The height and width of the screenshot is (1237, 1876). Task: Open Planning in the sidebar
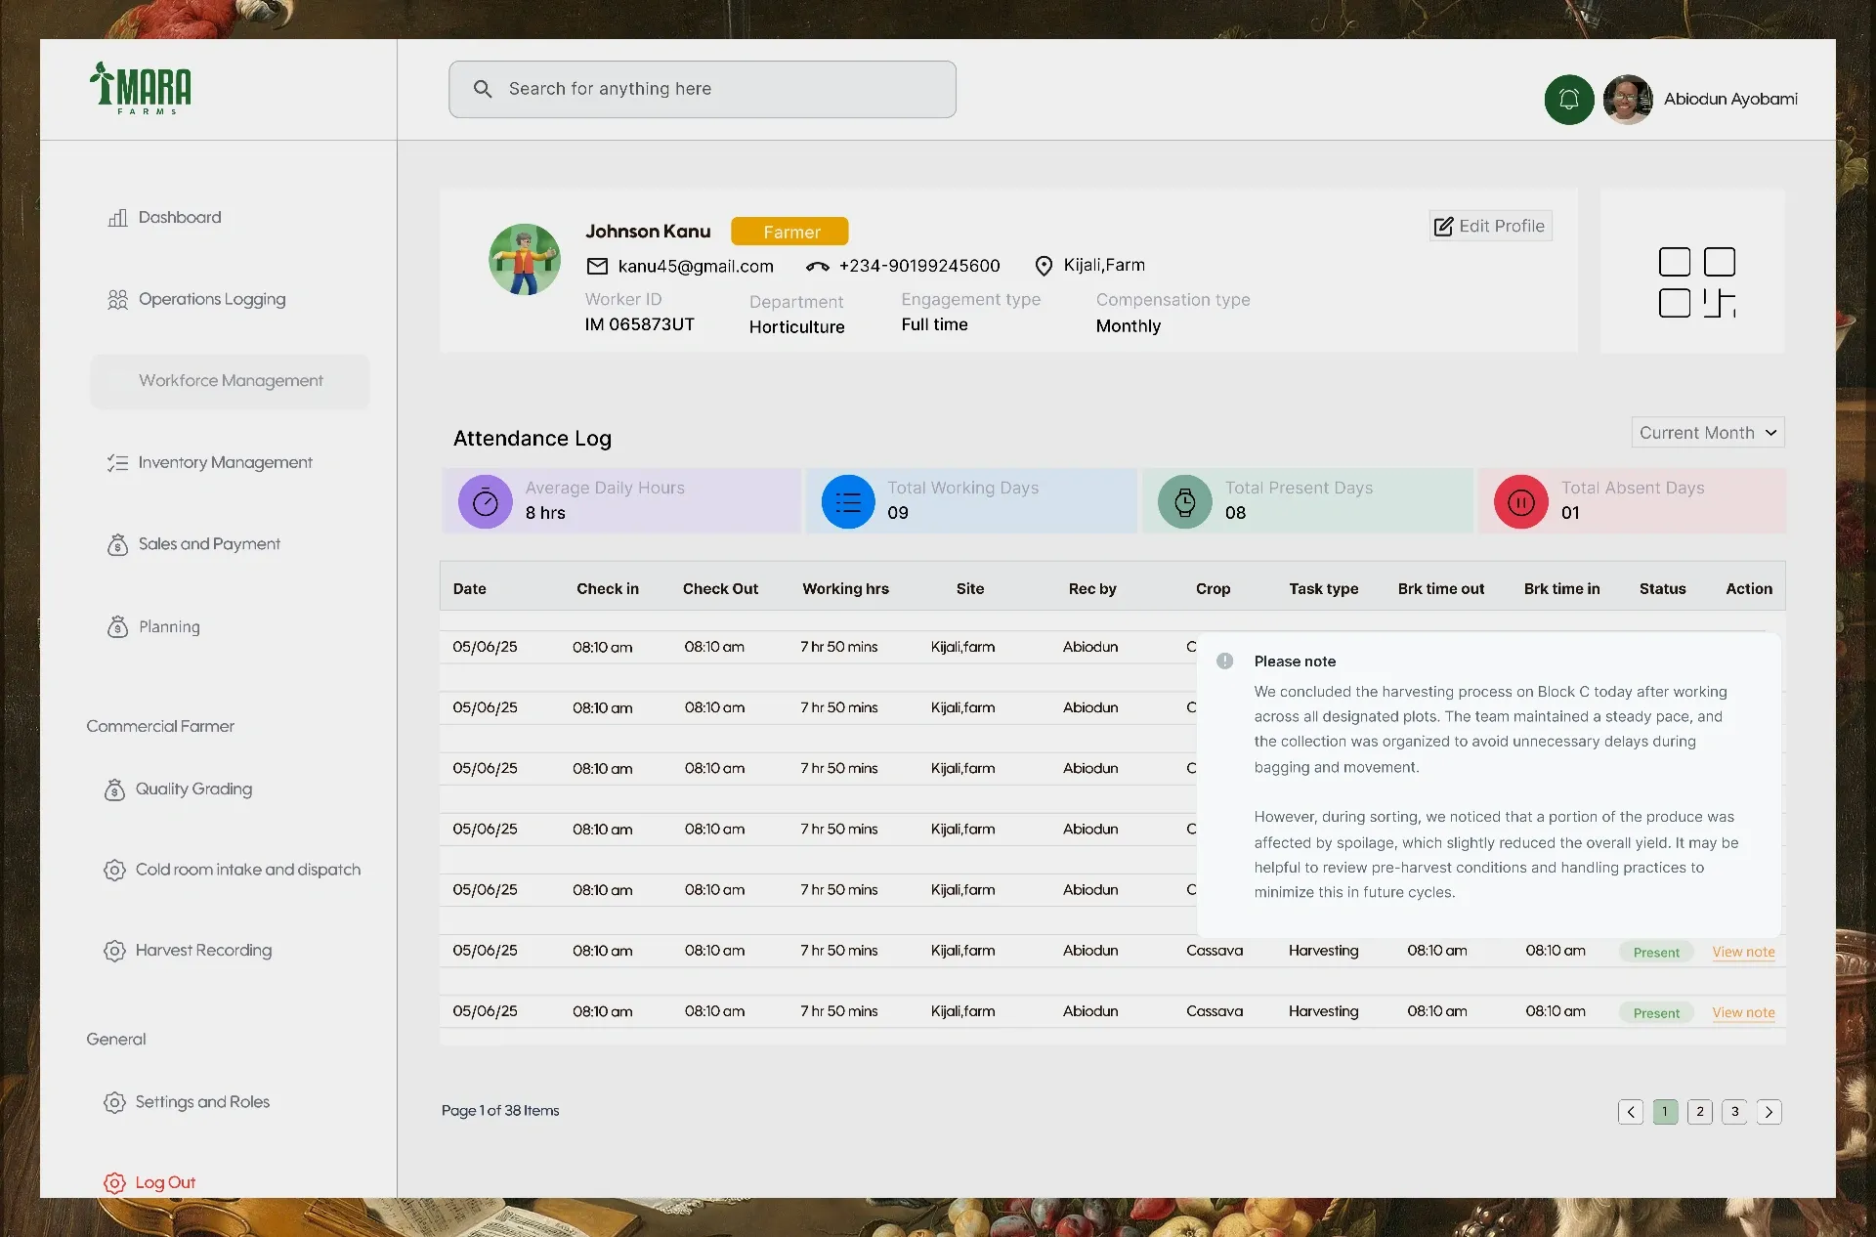click(168, 626)
